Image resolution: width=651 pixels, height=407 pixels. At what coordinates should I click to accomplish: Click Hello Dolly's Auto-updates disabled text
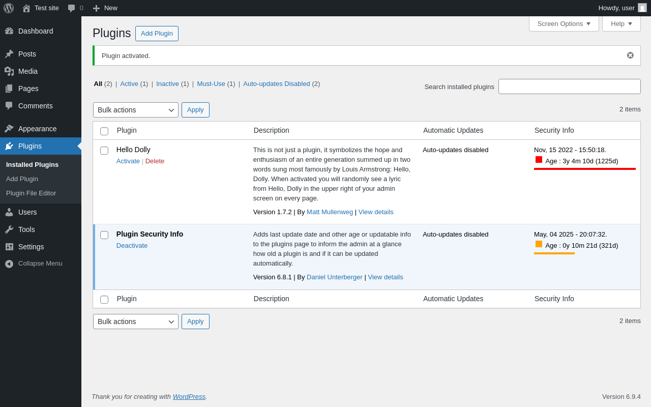pos(456,150)
